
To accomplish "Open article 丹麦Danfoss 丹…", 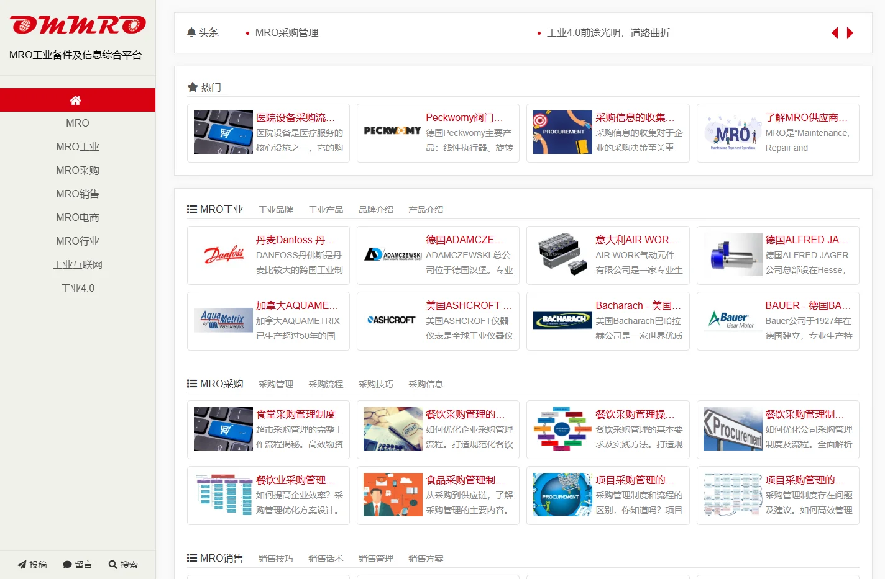I will 296,240.
